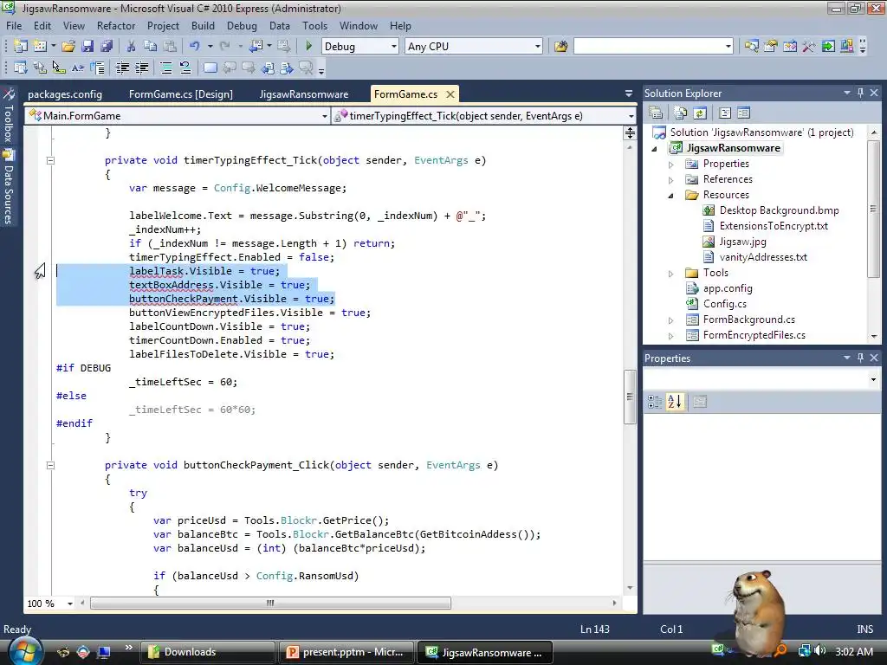Uncomment the selected lines icon
Image resolution: width=887 pixels, height=665 pixels.
pos(185,68)
